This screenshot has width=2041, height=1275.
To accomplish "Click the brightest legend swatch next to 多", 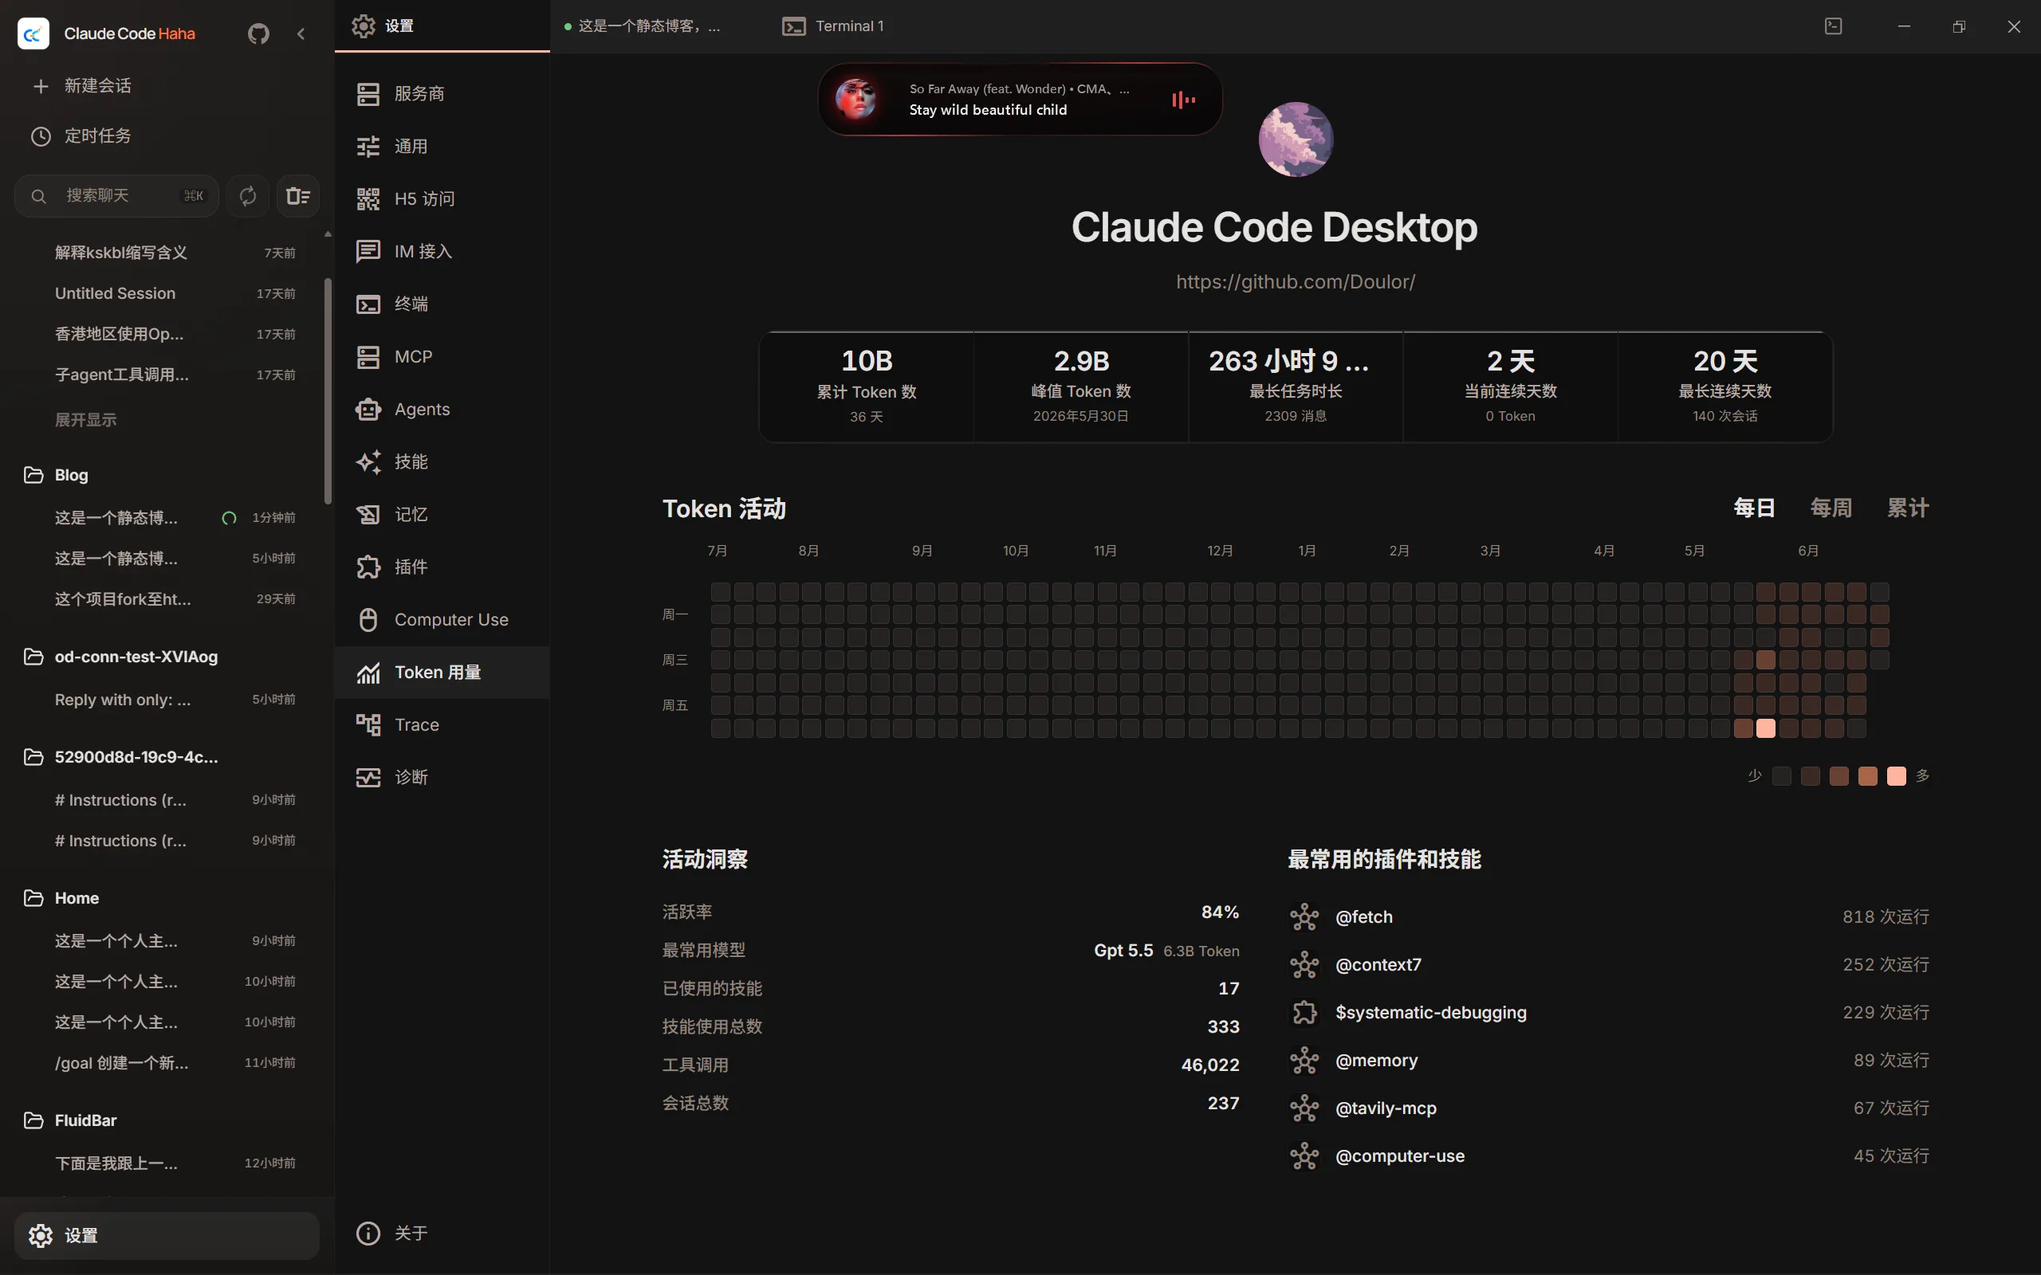I will click(1896, 776).
